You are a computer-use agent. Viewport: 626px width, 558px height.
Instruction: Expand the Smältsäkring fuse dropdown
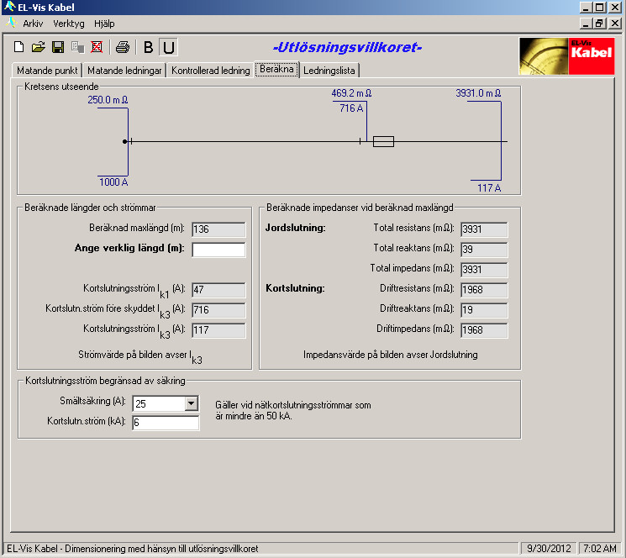click(x=191, y=404)
